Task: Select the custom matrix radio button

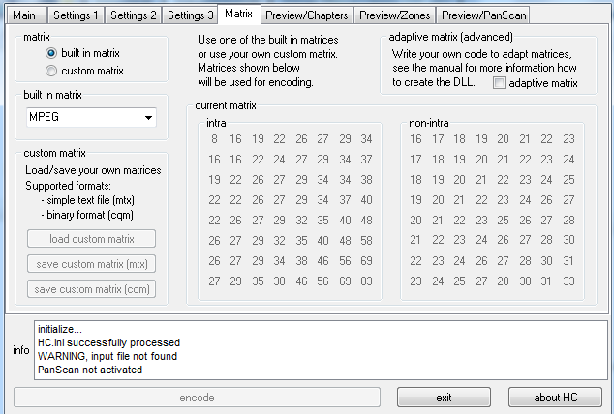Action: tap(51, 71)
